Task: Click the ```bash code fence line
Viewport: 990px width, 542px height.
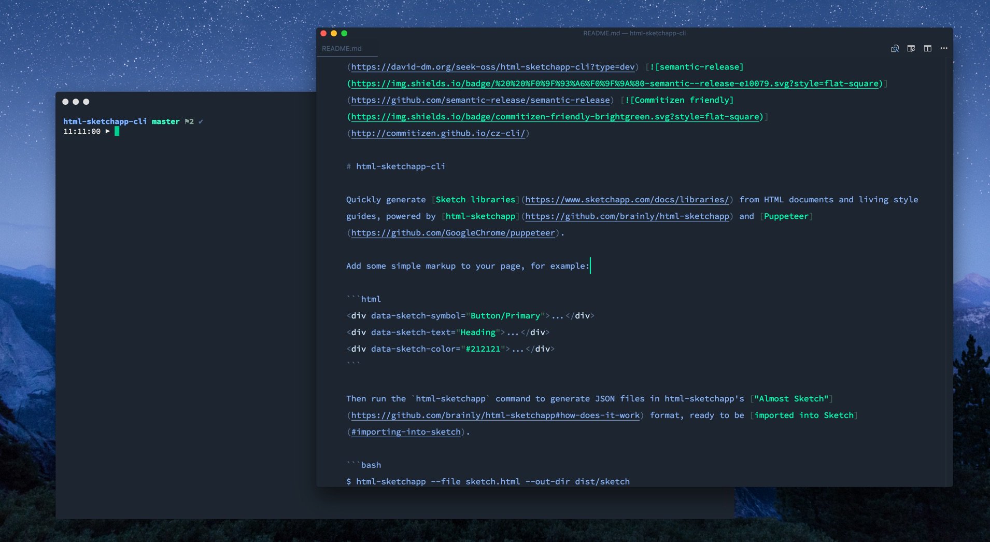Action: tap(364, 465)
